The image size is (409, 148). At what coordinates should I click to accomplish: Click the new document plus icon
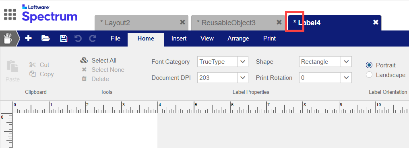coord(28,39)
